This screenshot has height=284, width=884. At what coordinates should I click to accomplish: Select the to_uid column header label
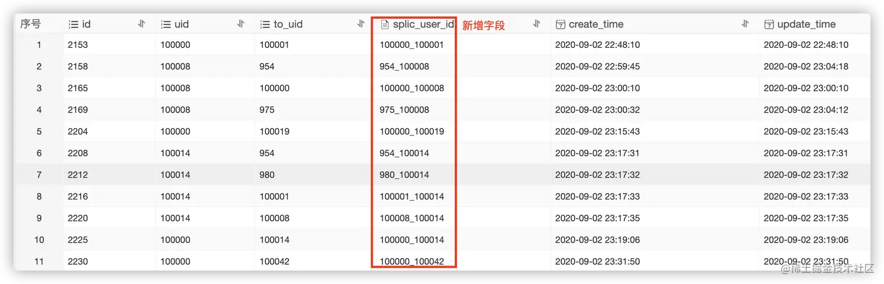(288, 24)
